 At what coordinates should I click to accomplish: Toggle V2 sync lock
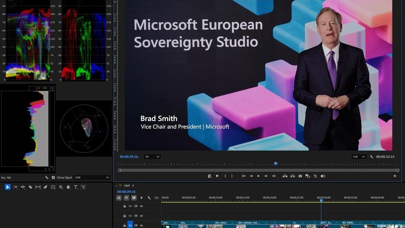[x=136, y=216]
